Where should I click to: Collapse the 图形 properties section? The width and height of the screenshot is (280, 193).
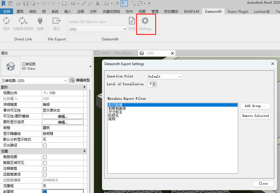(84, 87)
